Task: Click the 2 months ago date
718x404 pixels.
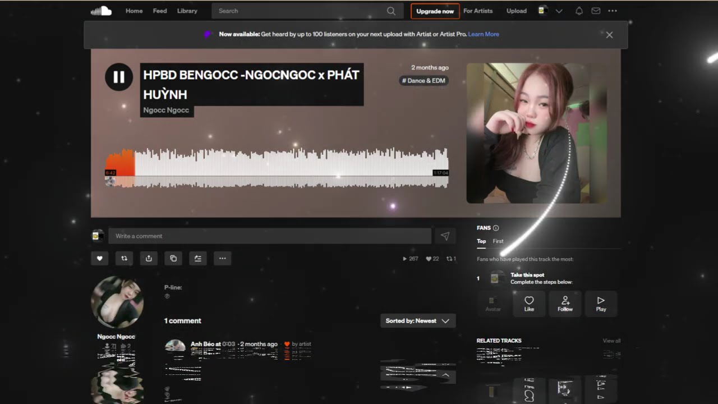Action: point(430,67)
